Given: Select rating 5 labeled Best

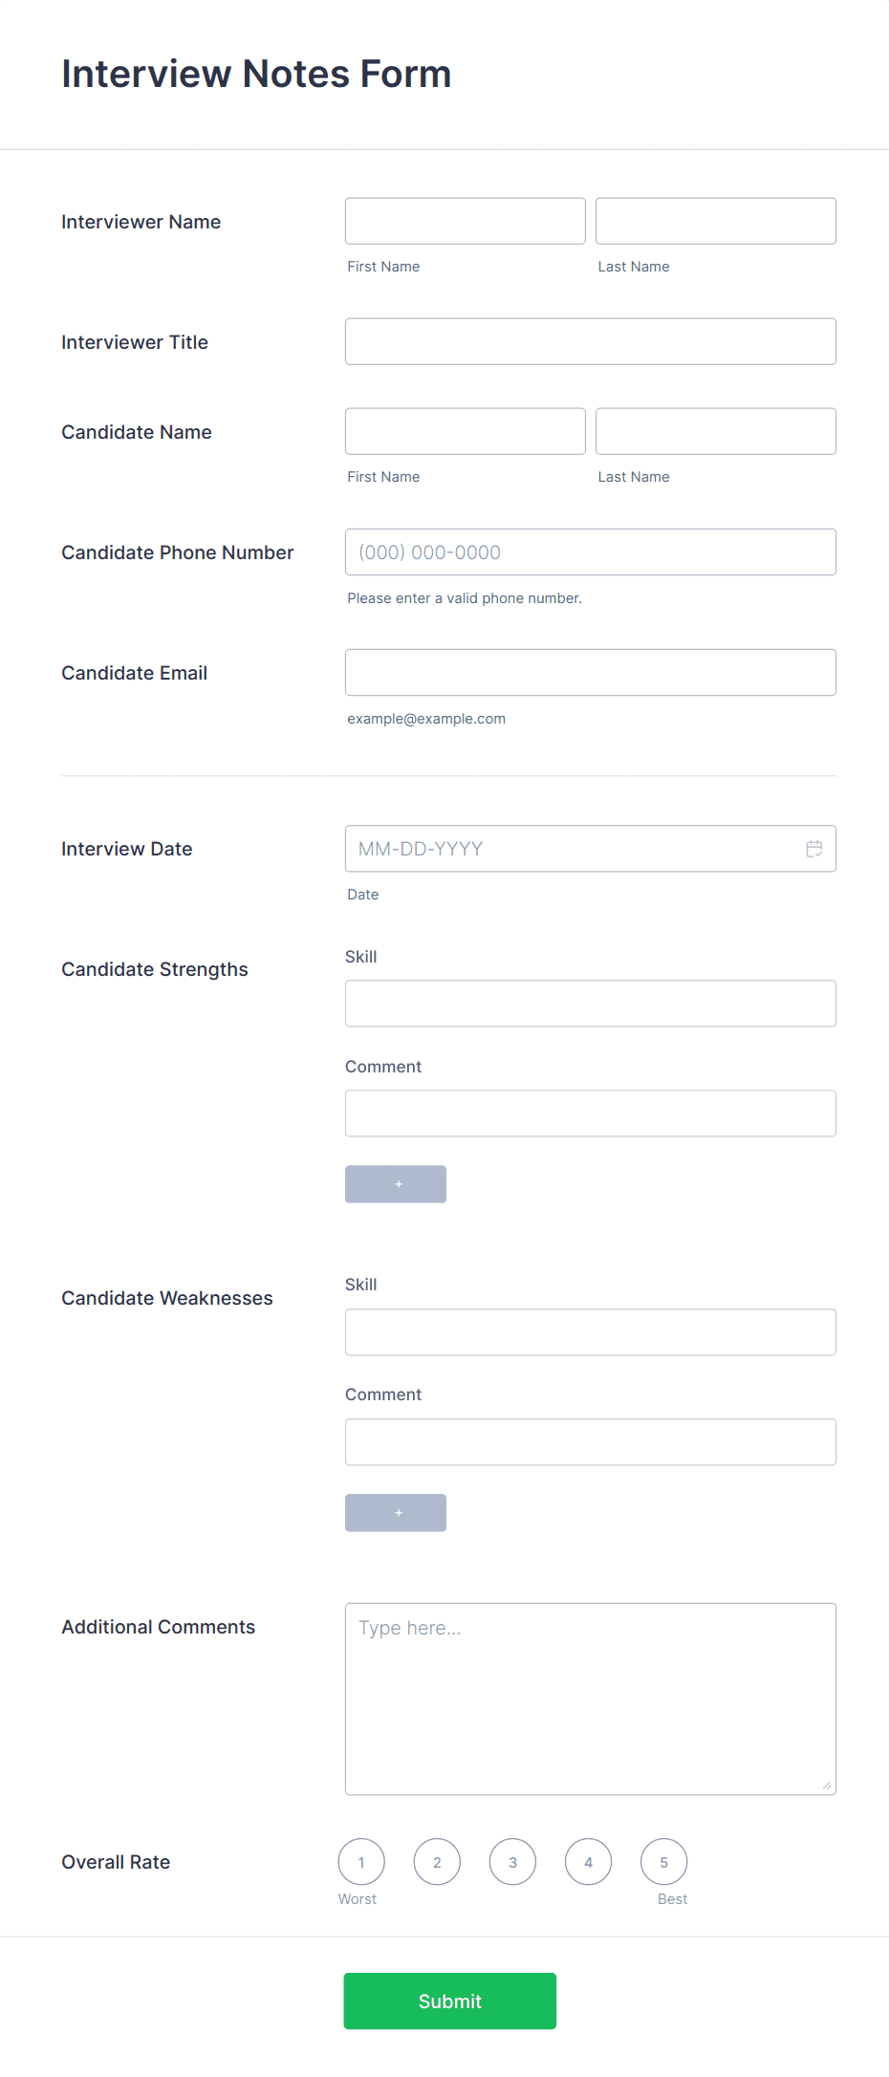Looking at the screenshot, I should coord(663,1861).
